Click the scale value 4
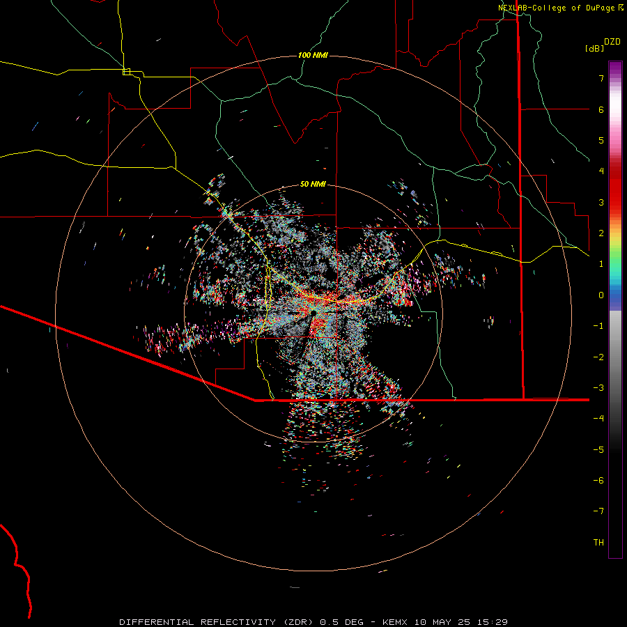Viewport: 627px width, 627px height. click(x=601, y=171)
